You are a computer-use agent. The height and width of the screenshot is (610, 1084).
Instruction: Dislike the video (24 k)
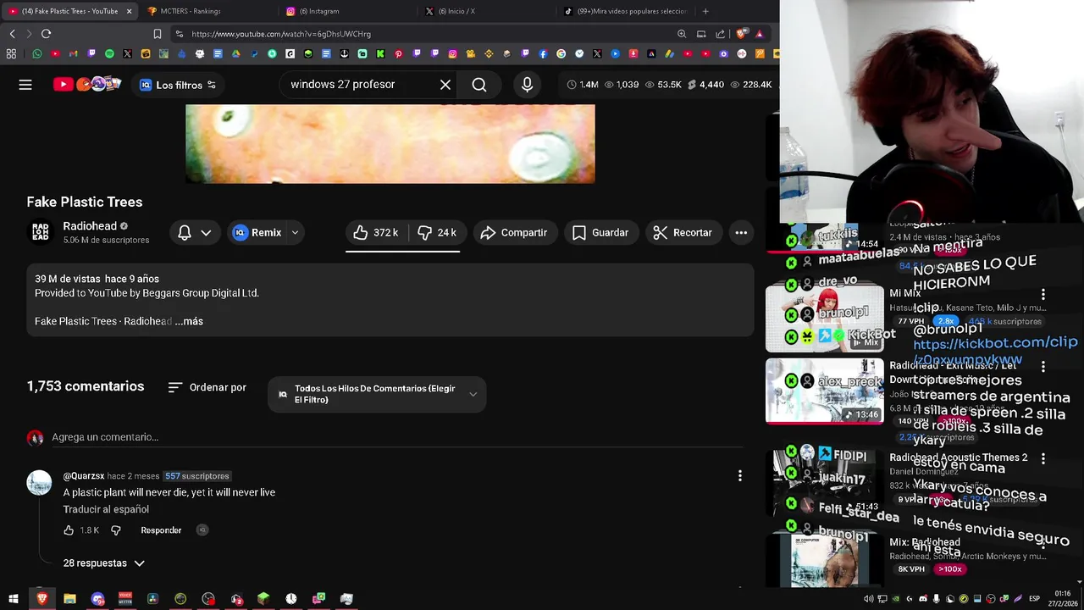click(437, 232)
